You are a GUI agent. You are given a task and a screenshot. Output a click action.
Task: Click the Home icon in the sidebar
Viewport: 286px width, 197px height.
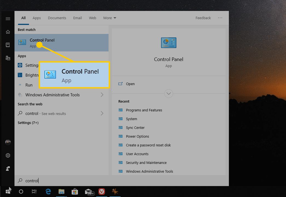[x=8, y=32]
